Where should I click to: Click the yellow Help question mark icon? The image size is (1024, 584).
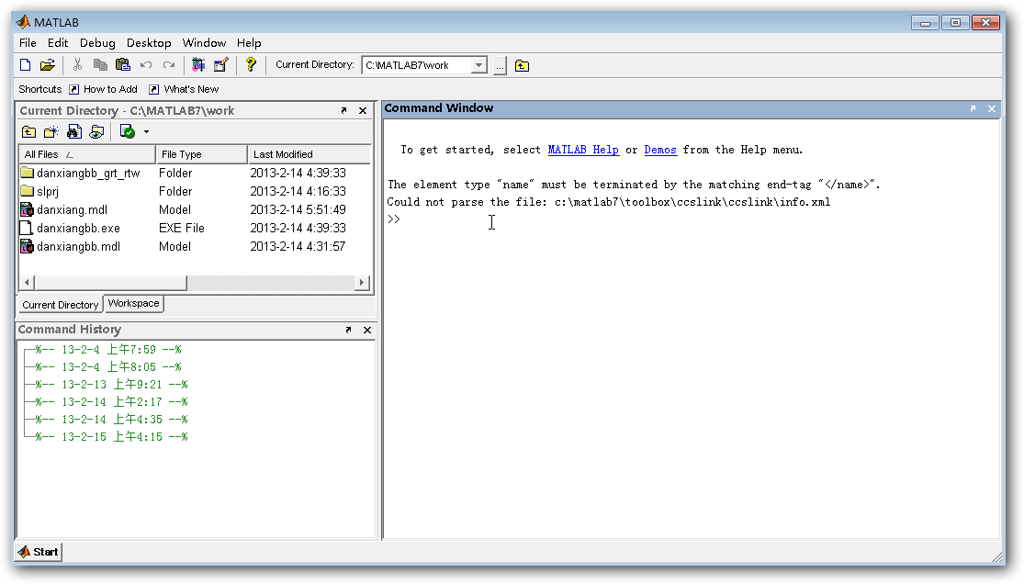tap(251, 64)
